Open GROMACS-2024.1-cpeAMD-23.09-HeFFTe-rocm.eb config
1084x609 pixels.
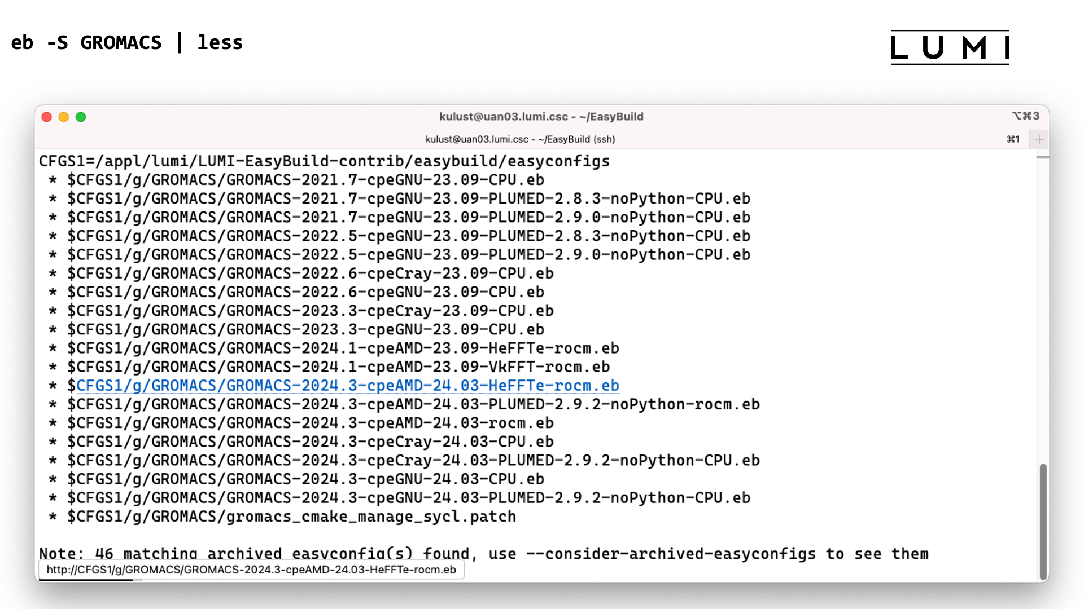click(x=343, y=347)
